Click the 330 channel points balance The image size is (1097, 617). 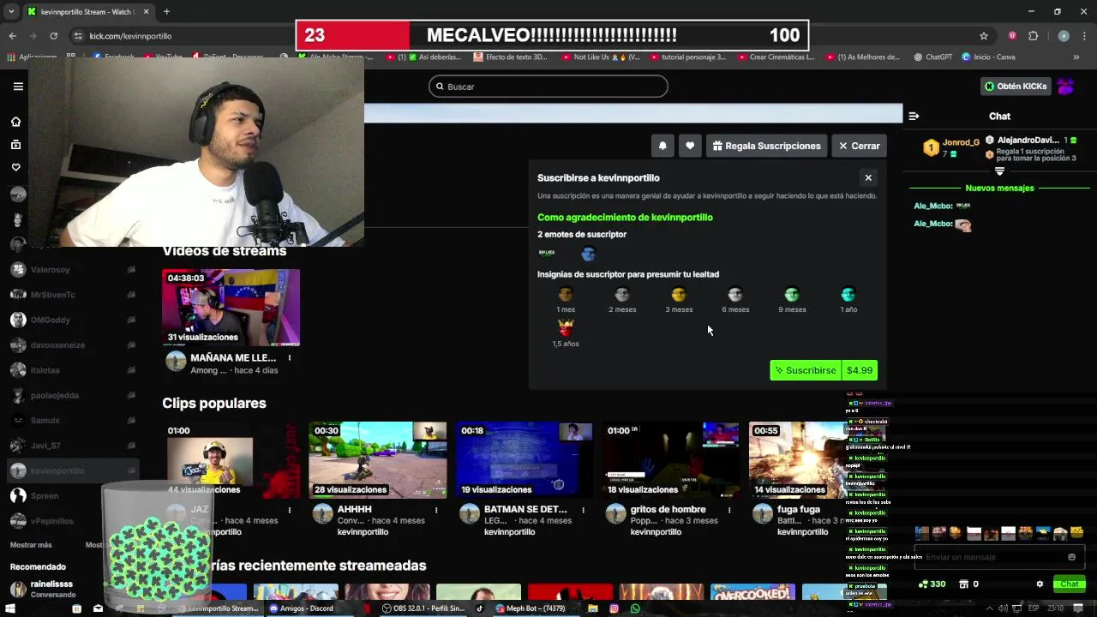[932, 584]
